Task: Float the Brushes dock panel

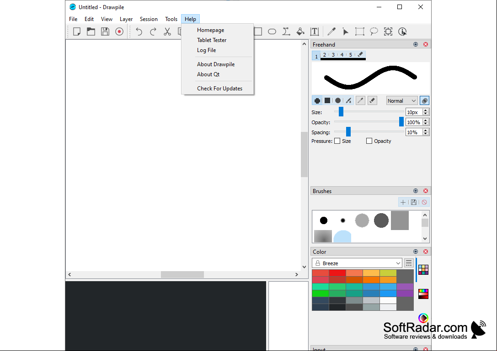Action: pyautogui.click(x=416, y=191)
